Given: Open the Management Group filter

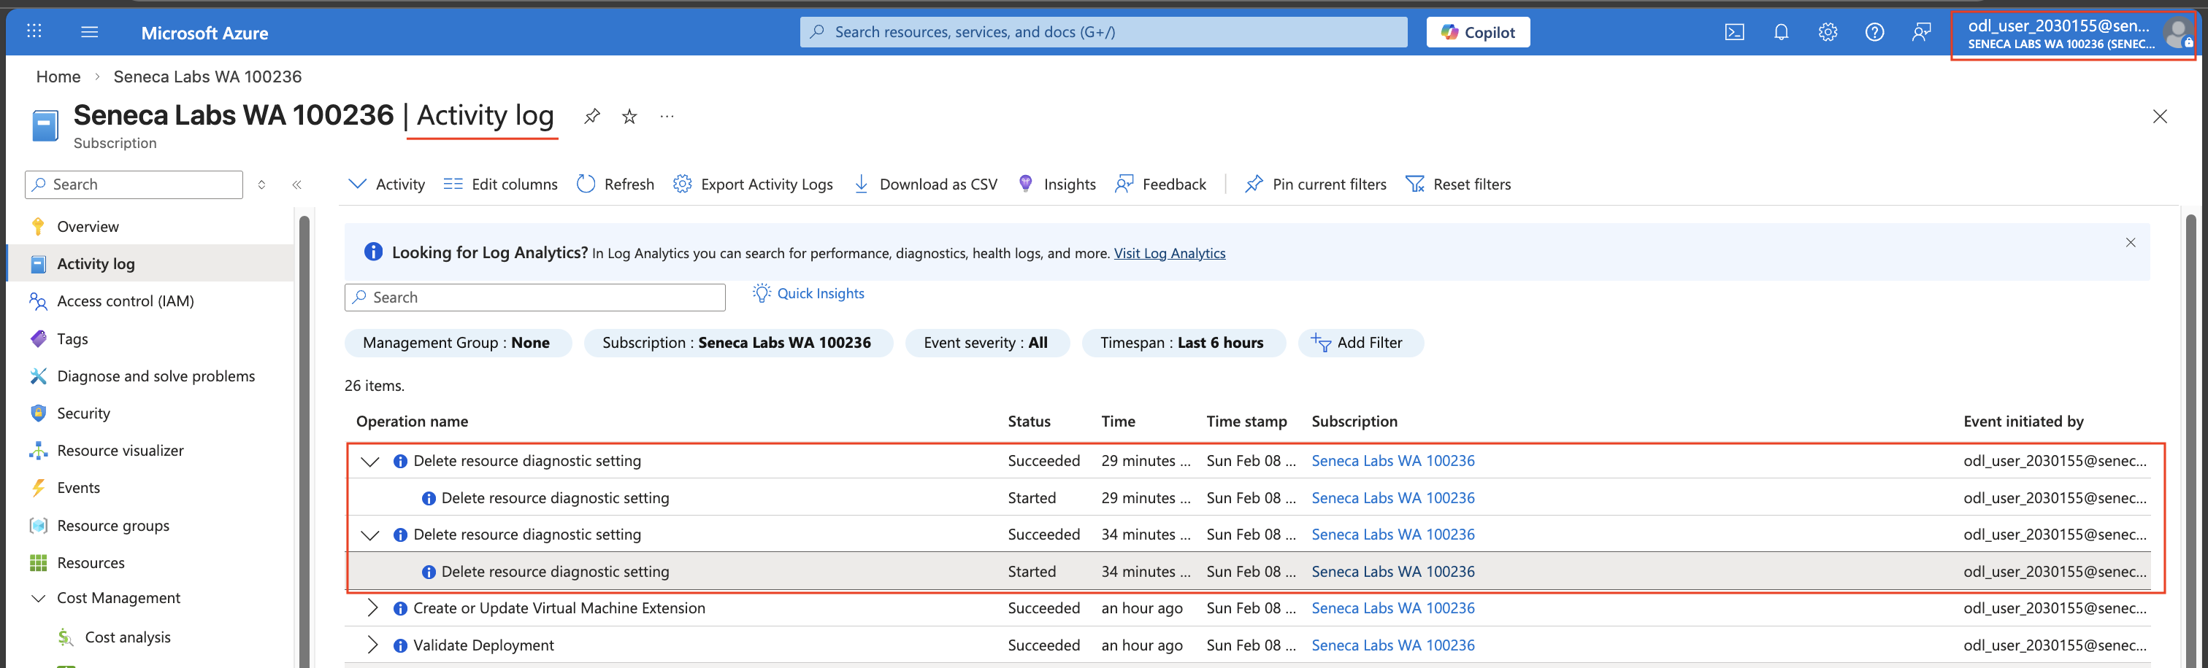Looking at the screenshot, I should pos(458,343).
